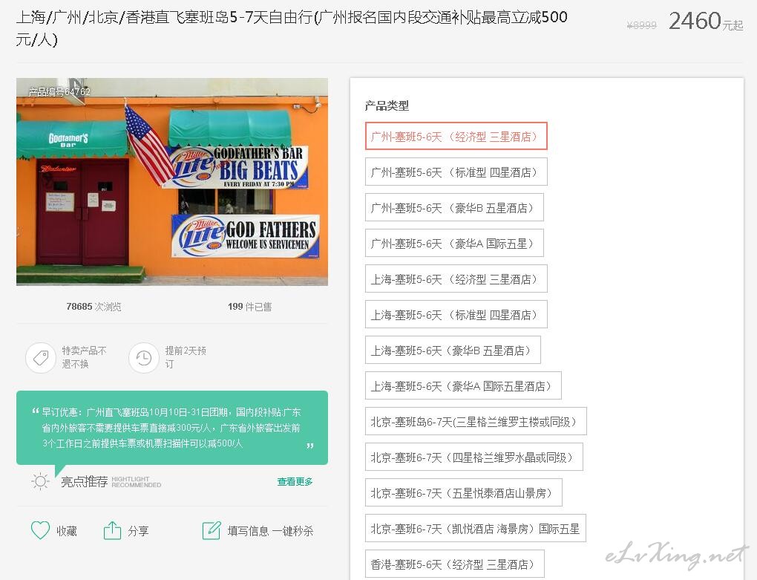
Task: Click the heart favorite icon
Action: tap(40, 530)
